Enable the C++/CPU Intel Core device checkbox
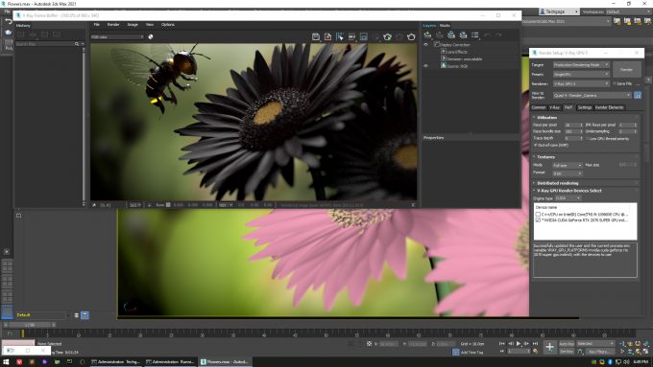This screenshot has height=367, width=653. tap(538, 214)
